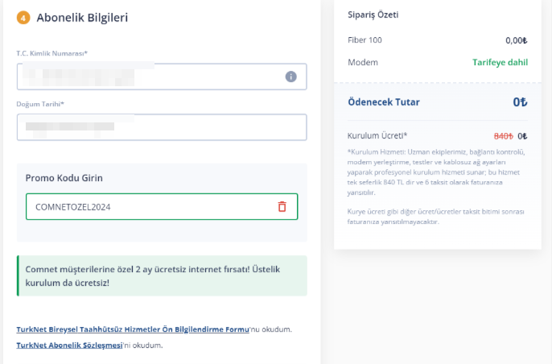Click the crossed-out 840₺ installation price
The width and height of the screenshot is (552, 364).
pyautogui.click(x=504, y=136)
